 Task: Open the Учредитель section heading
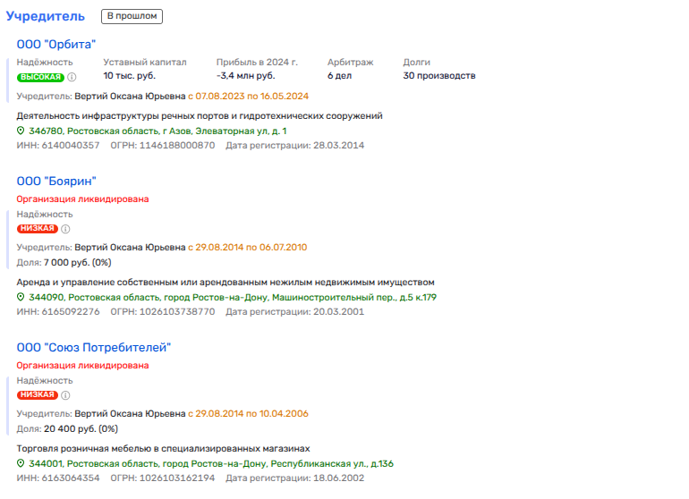[46, 16]
